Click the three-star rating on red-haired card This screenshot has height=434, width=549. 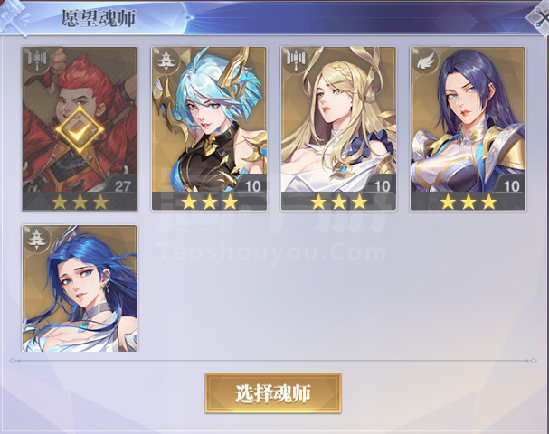click(x=80, y=202)
